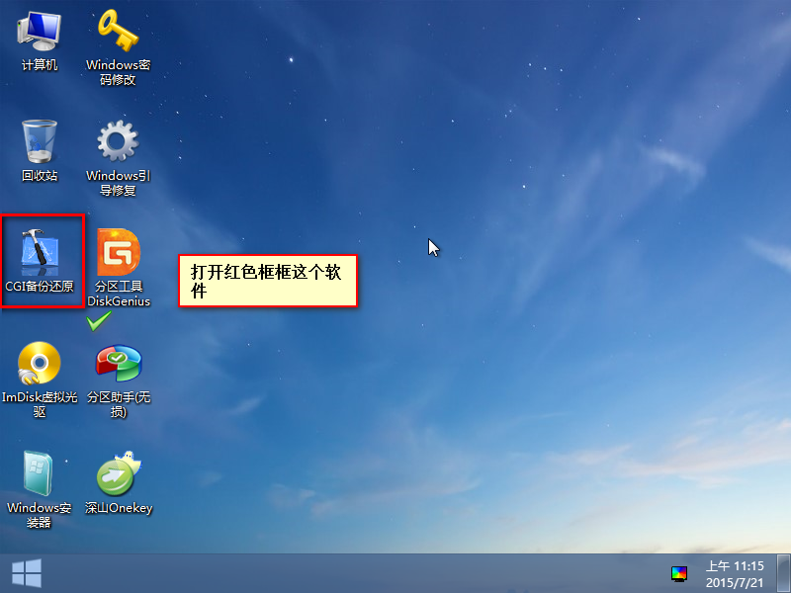Click the Windows Start button
The height and width of the screenshot is (593, 791).
click(27, 573)
